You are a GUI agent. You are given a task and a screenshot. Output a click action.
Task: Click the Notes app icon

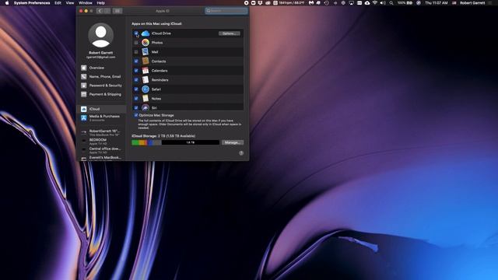click(146, 99)
